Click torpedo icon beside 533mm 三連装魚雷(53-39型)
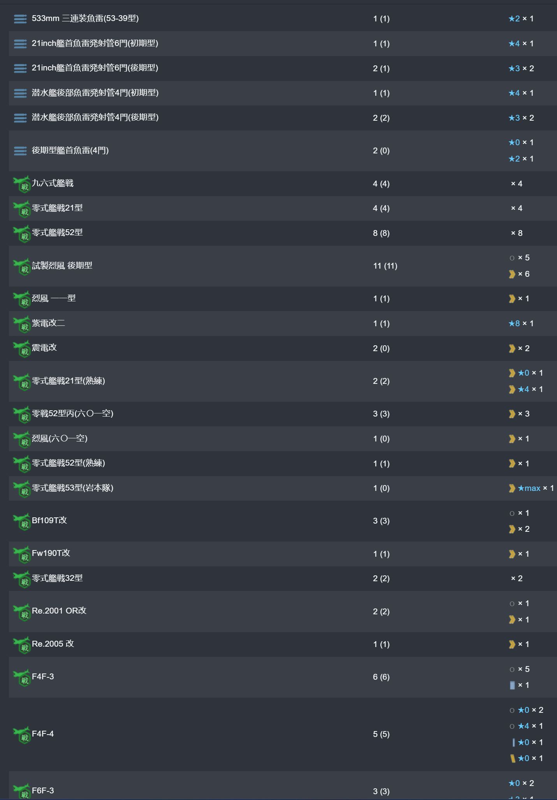Image resolution: width=557 pixels, height=800 pixels. coord(20,19)
